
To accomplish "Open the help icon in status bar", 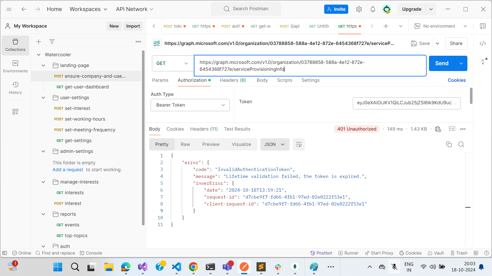I will 487,253.
